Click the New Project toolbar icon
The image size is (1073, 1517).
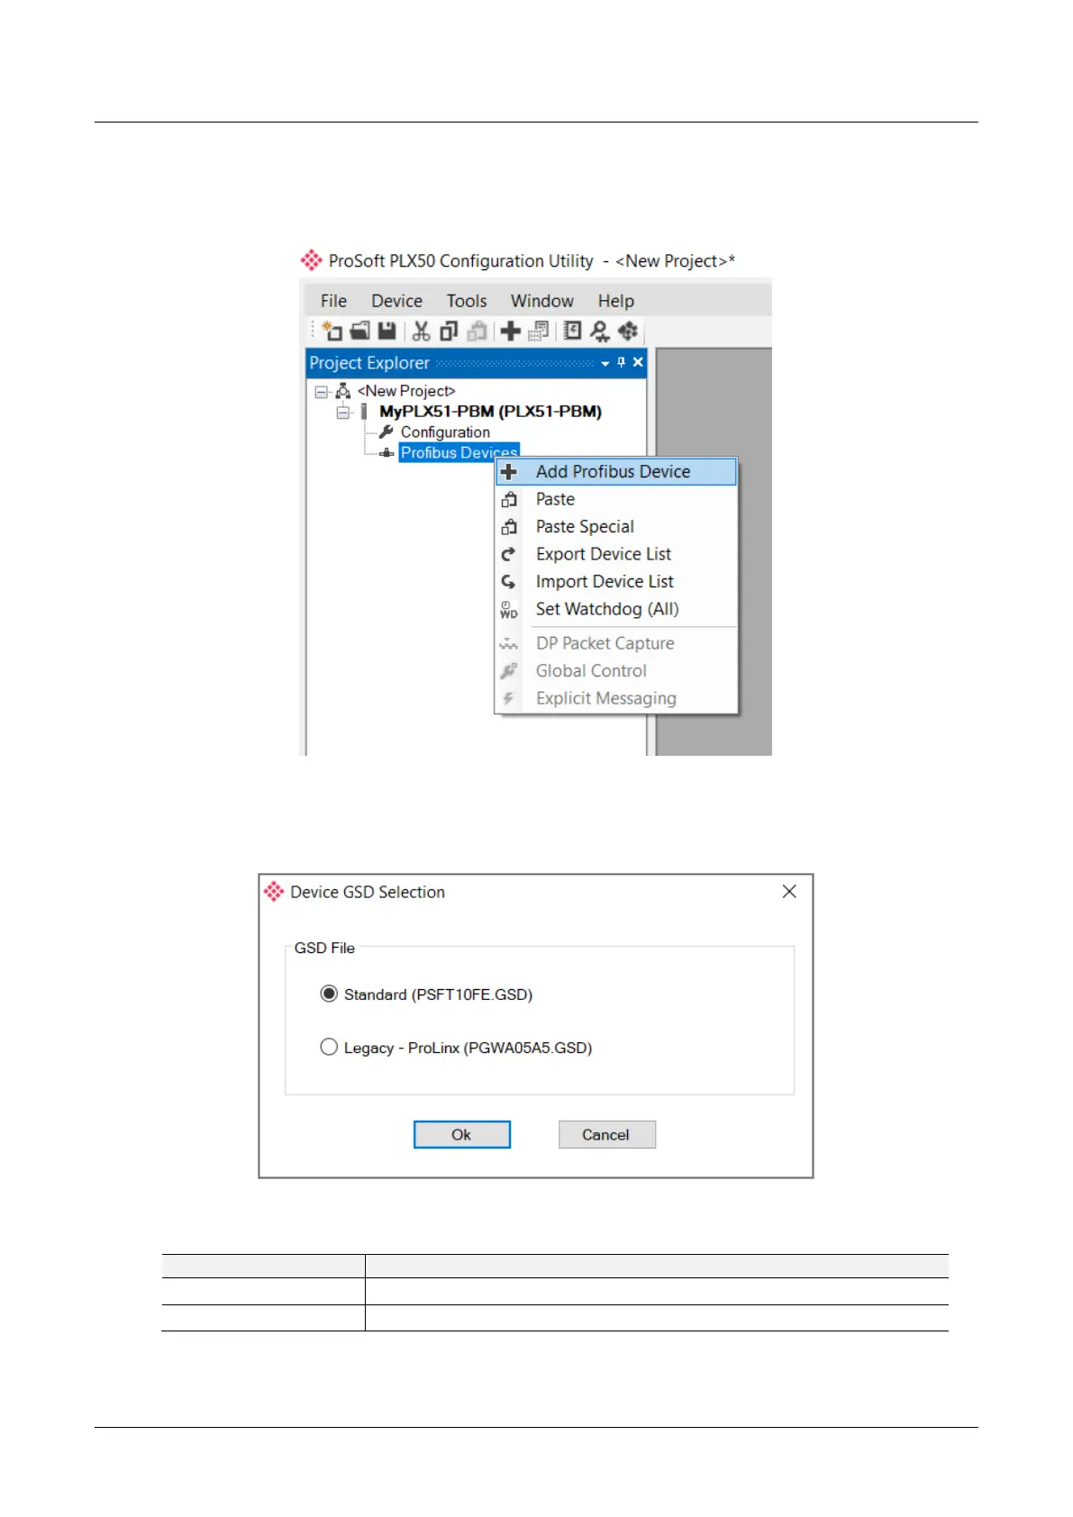pyautogui.click(x=332, y=332)
